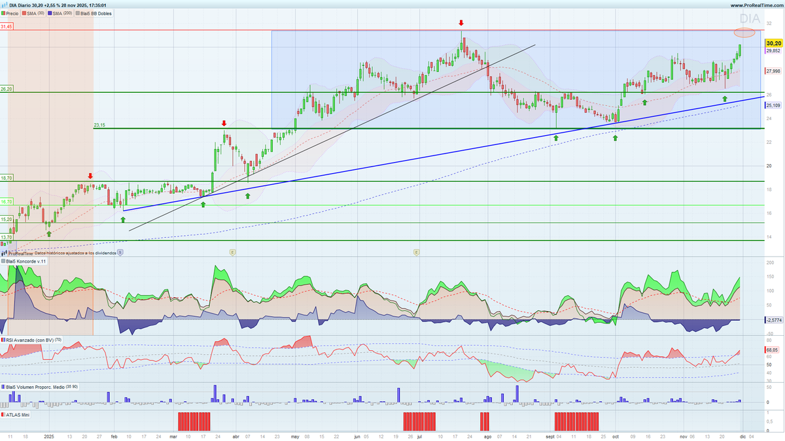The height and width of the screenshot is (441, 785).
Task: Click the 27,998 SMA value tag
Action: [773, 71]
